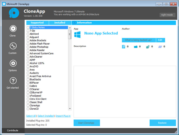Click the commands count blue icon
This screenshot has height=135, width=179.
160,47
